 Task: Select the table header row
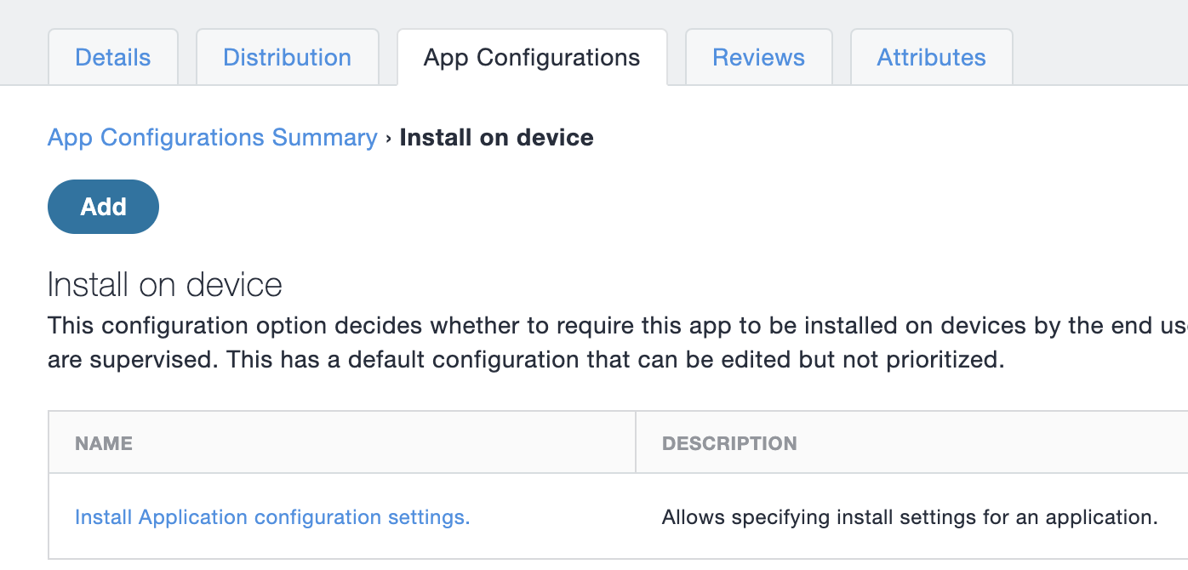pos(596,442)
